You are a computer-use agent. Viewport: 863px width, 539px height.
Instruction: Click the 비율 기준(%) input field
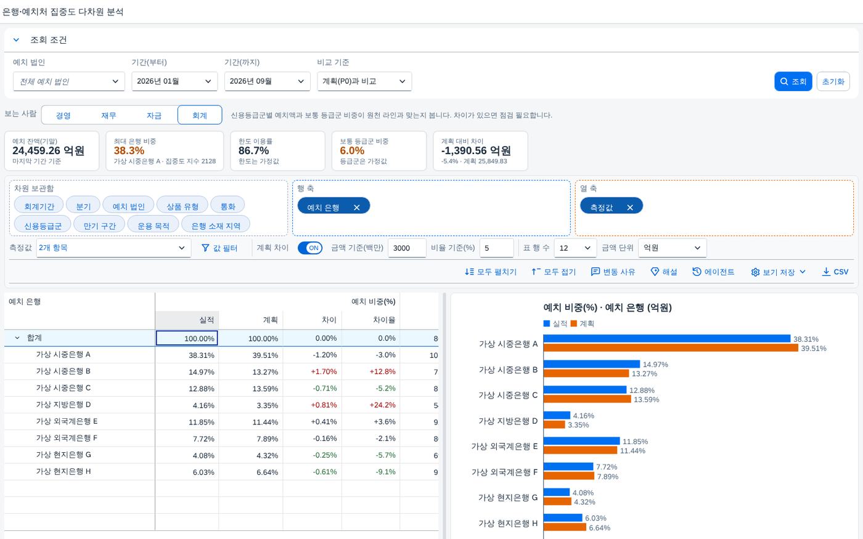pos(496,248)
